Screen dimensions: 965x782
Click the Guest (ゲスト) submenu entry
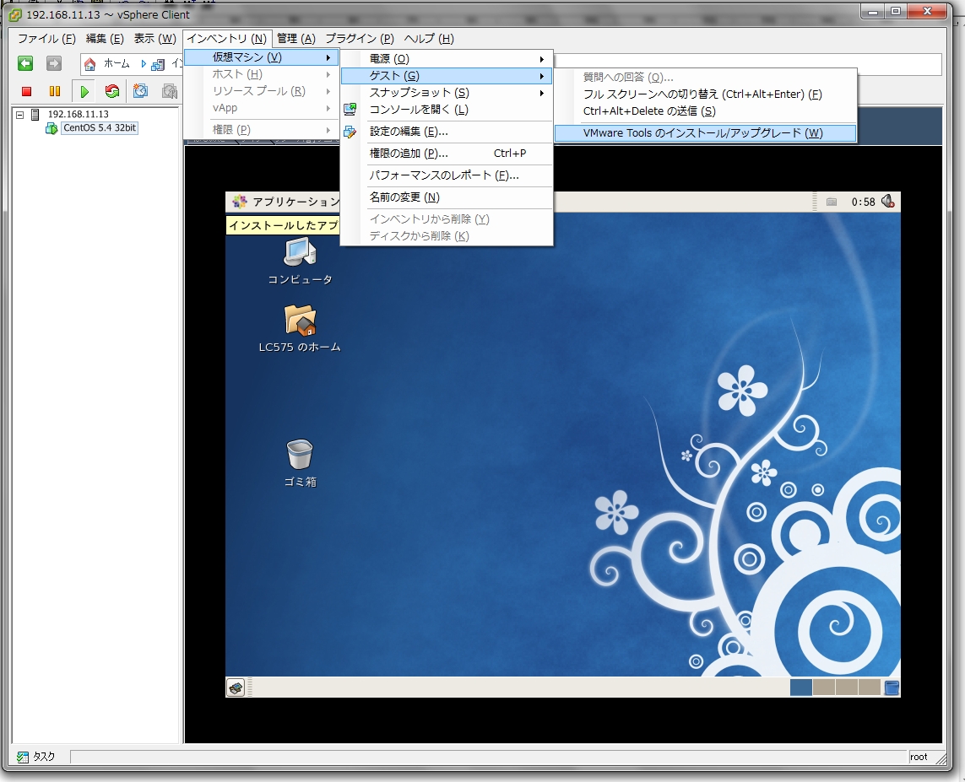[x=447, y=76]
